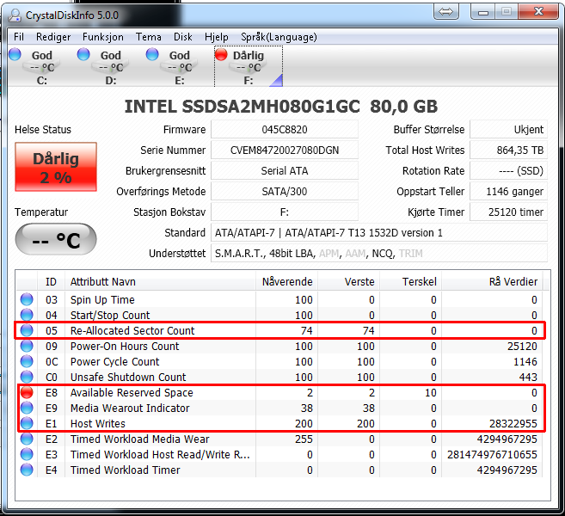Image resolution: width=565 pixels, height=516 pixels.
Task: Open the Språk(Language) menu
Action: coord(279,37)
